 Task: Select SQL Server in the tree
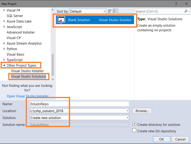click(x=15, y=16)
